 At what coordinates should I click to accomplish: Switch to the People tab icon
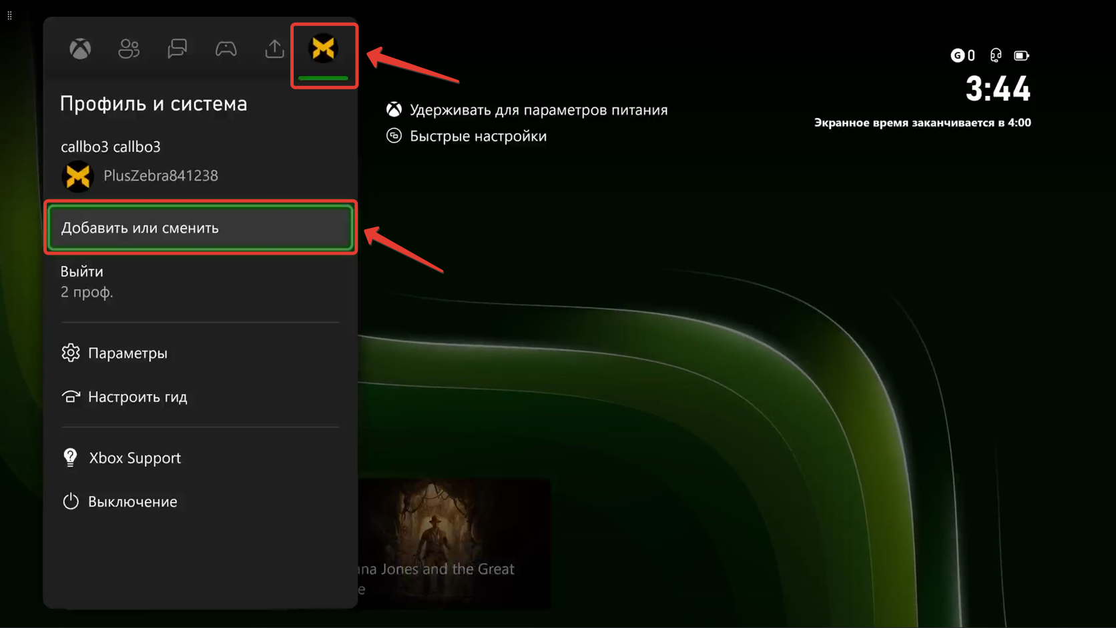[x=129, y=49]
